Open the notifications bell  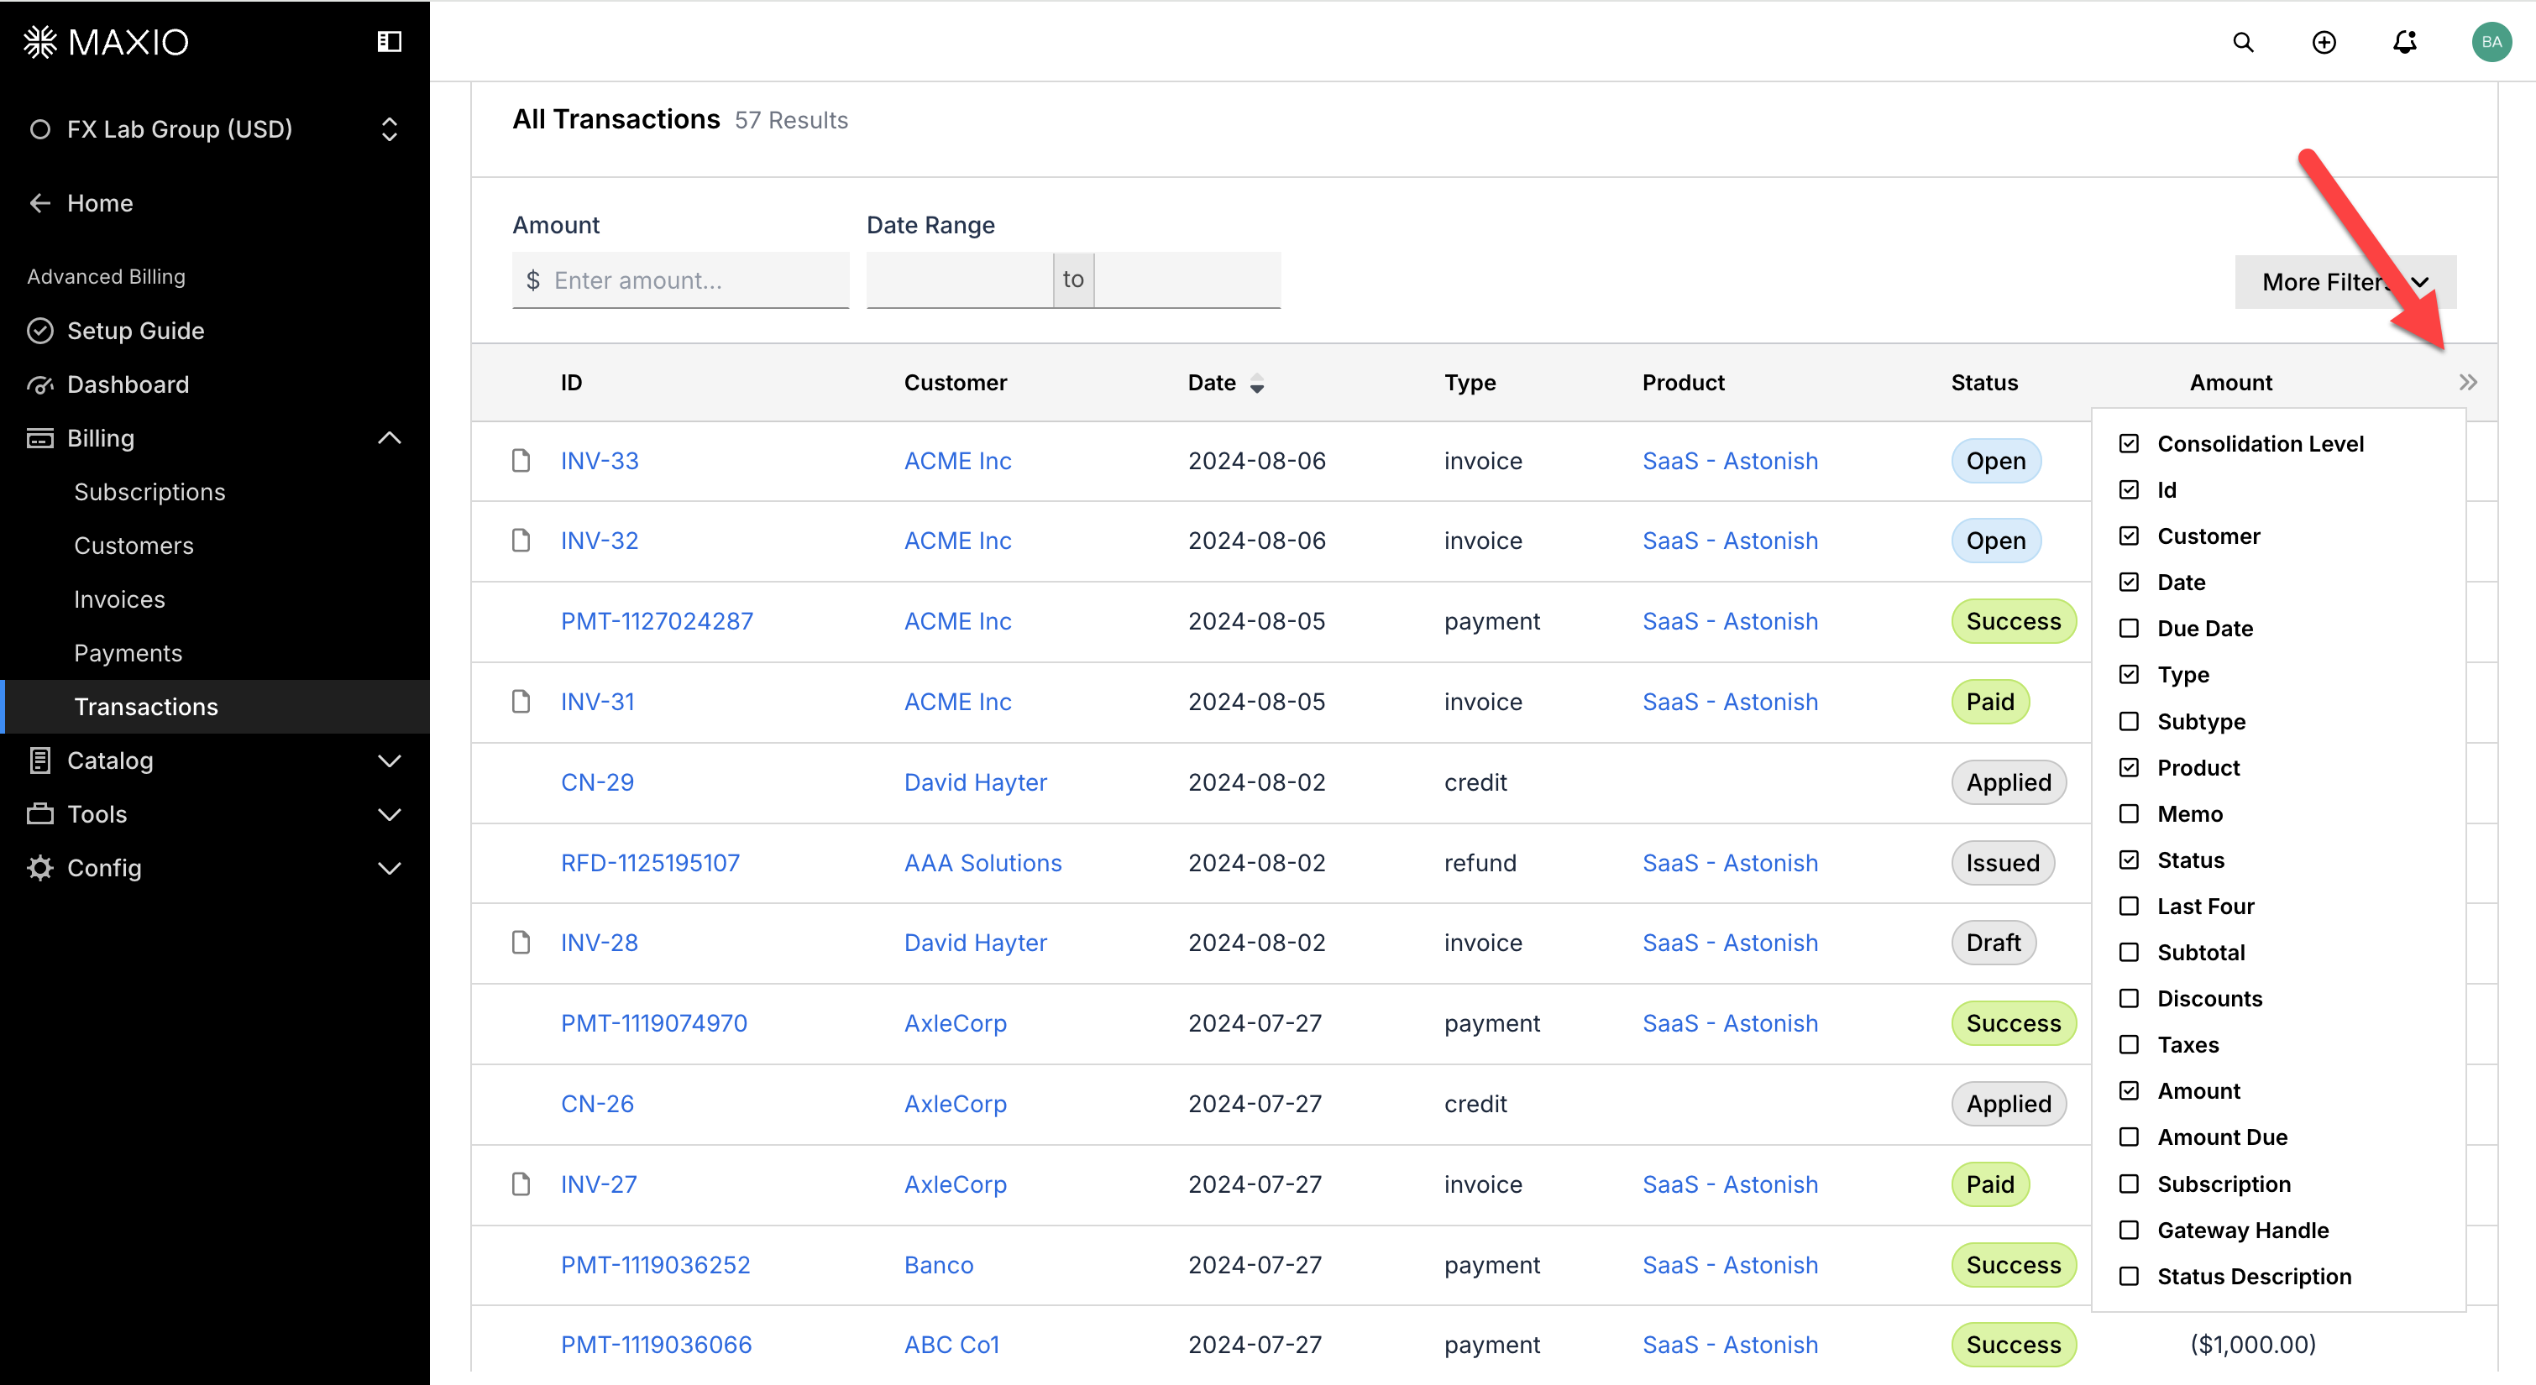(2404, 42)
